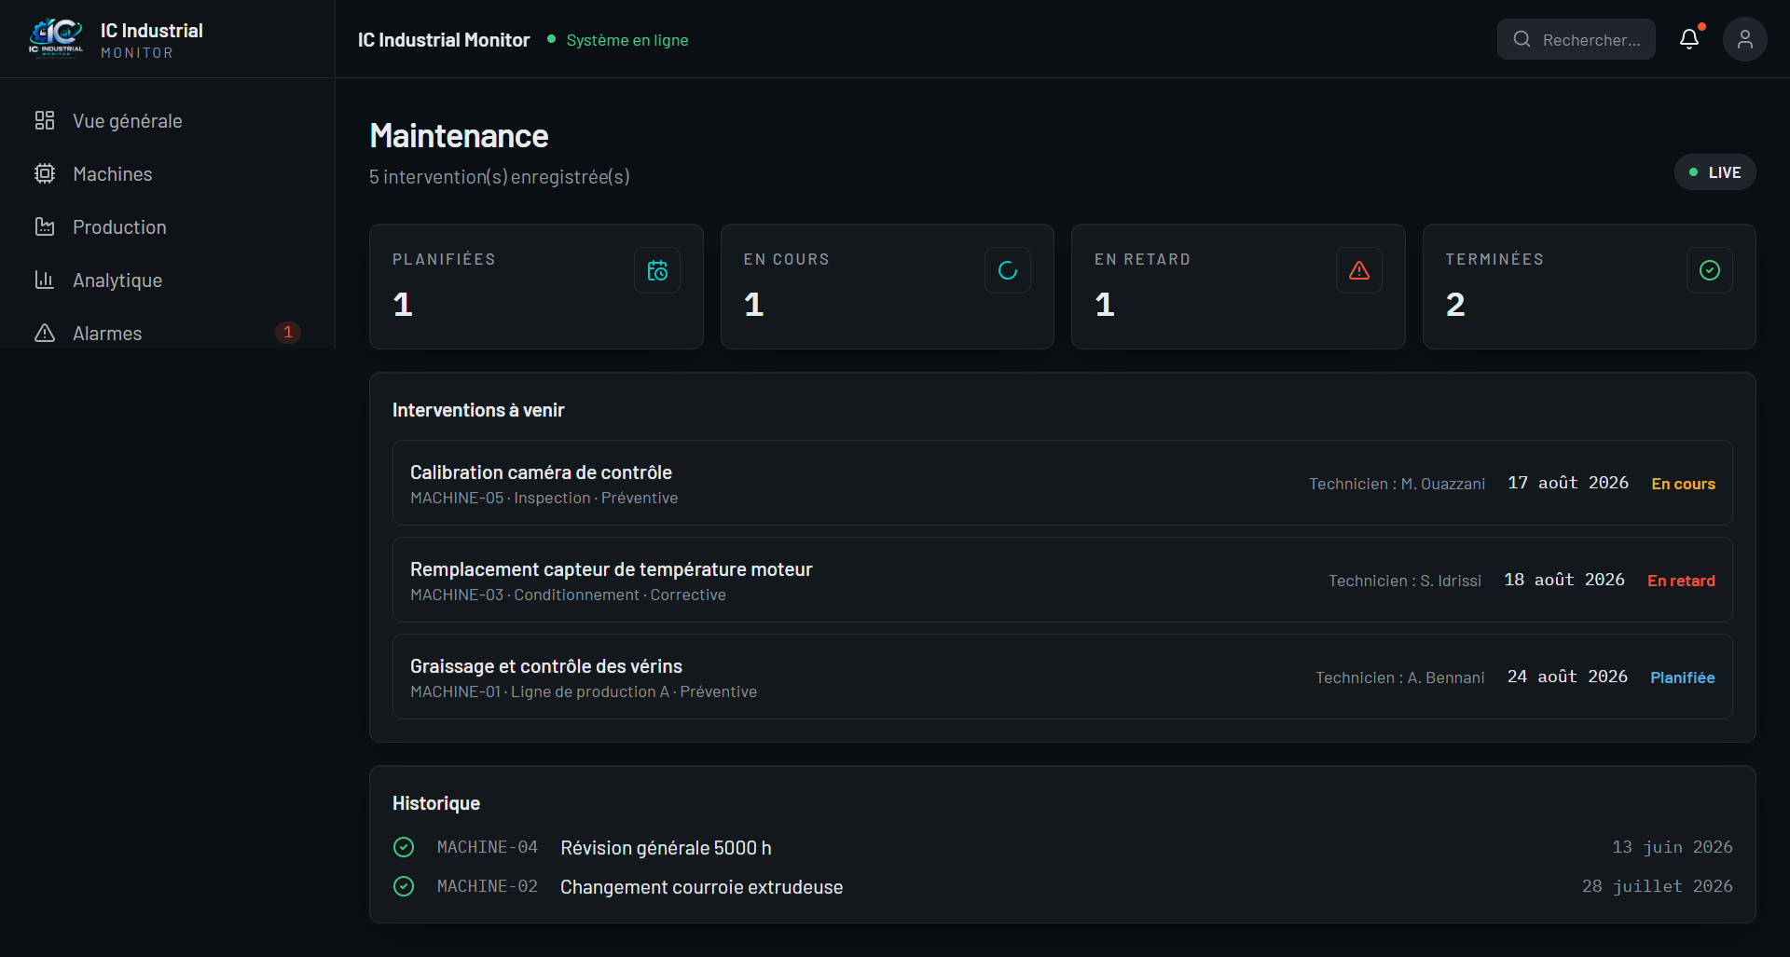The image size is (1790, 957).
Task: Click the Vue générale dashboard icon
Action: coord(45,120)
